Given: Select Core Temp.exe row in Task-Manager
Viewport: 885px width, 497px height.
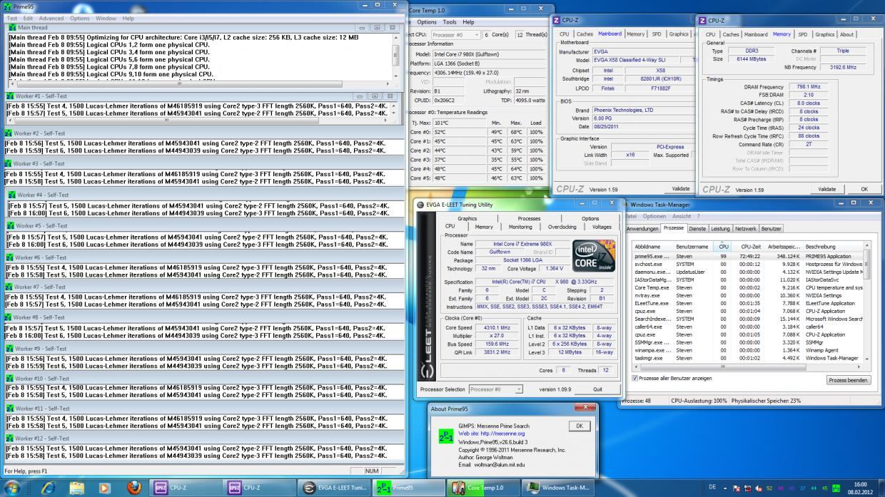Looking at the screenshot, I should (x=747, y=287).
